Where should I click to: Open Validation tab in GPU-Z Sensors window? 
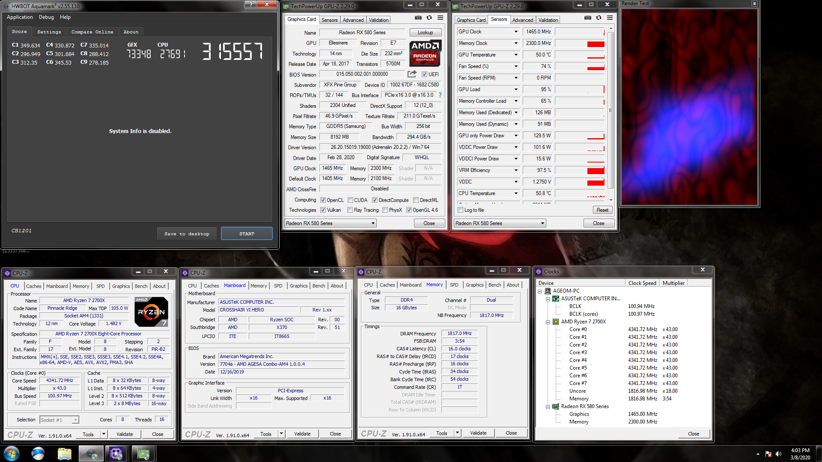click(x=548, y=20)
